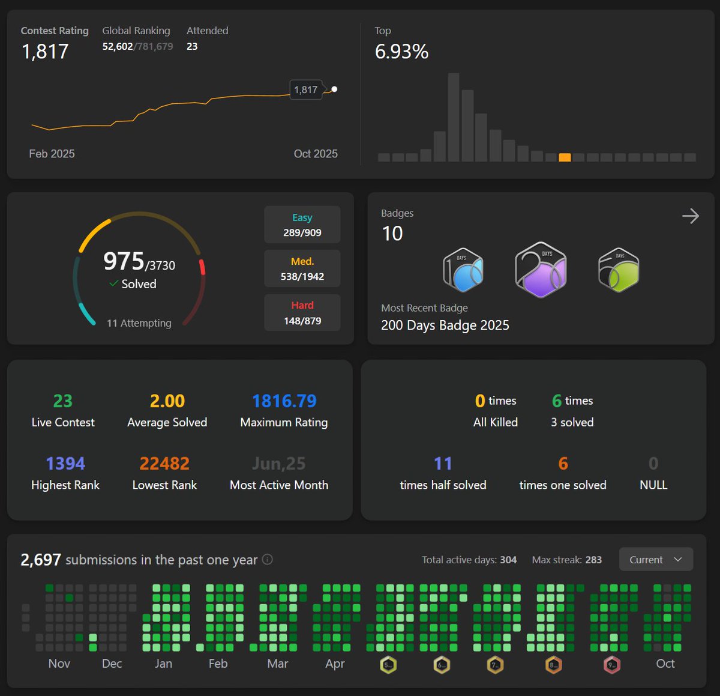The height and width of the screenshot is (696, 720).
Task: Toggle the Easy difficulty filter
Action: [302, 224]
